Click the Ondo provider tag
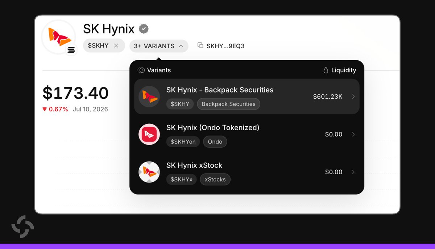This screenshot has height=249, width=435. [x=215, y=142]
